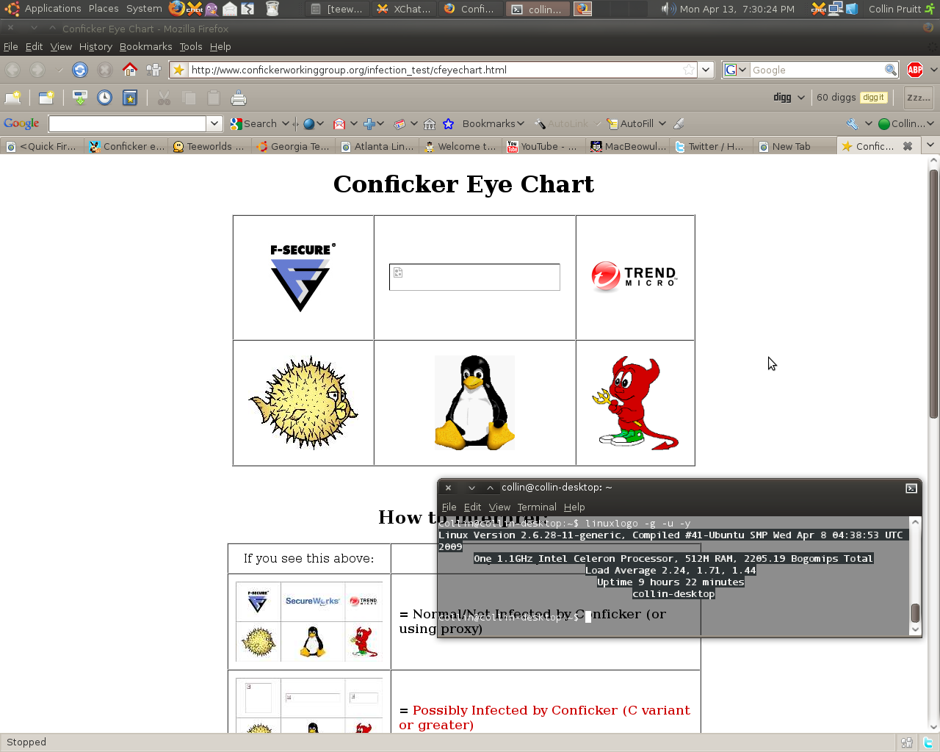Click the Copy icon in toolbar

point(189,98)
